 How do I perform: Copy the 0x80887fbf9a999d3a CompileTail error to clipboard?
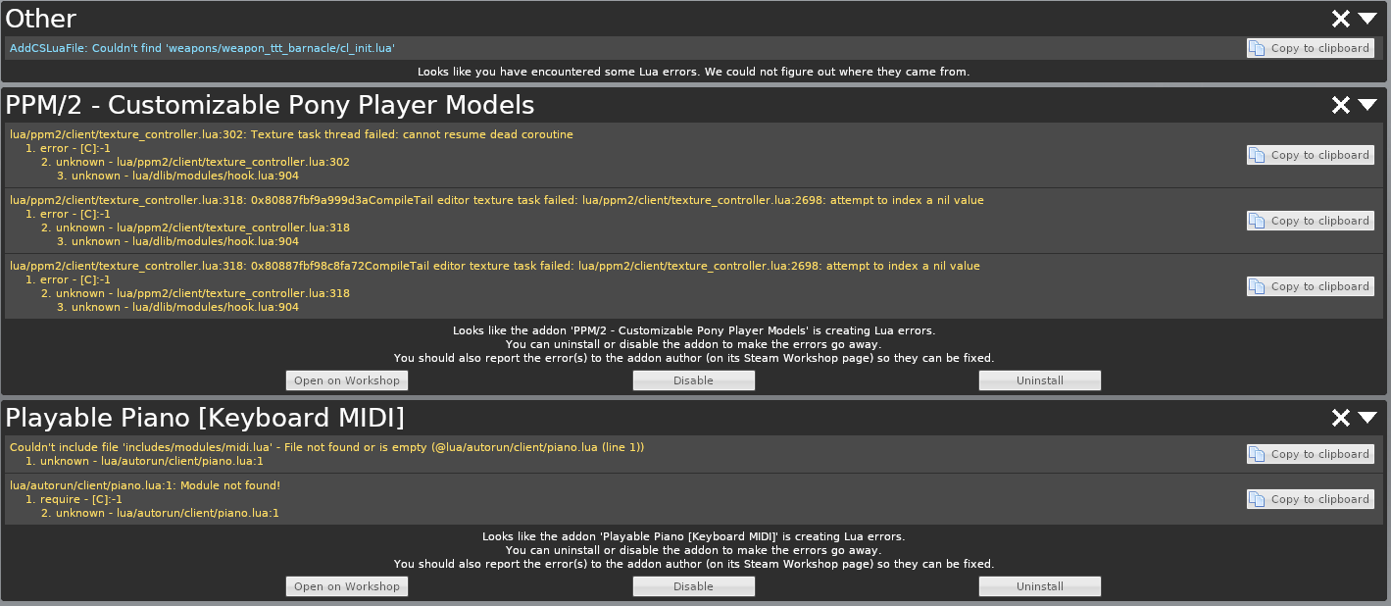tap(1310, 221)
